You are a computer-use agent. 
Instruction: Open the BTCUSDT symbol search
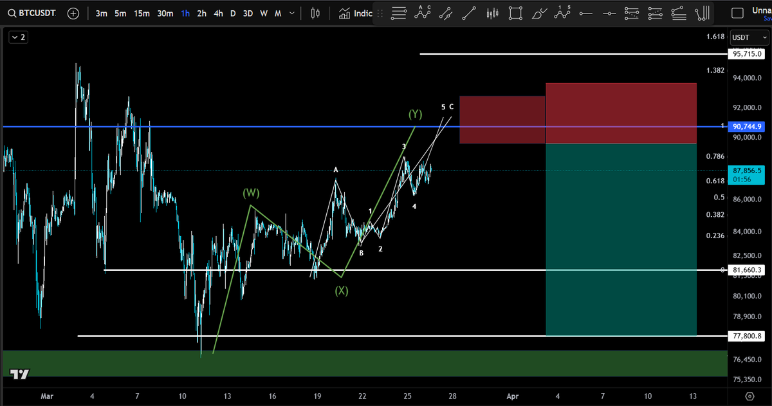click(33, 13)
